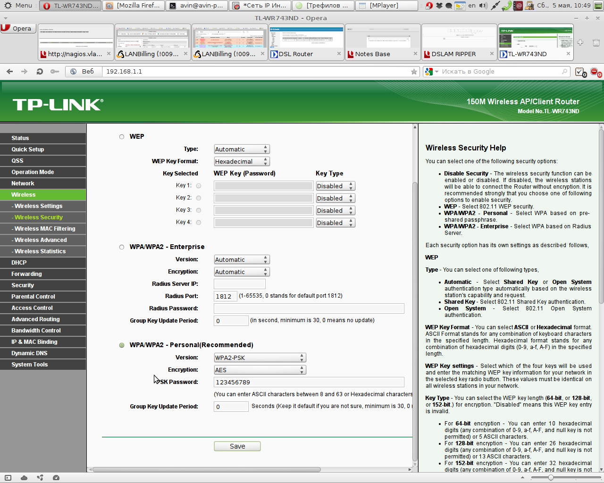604x483 pixels.
Task: Open network connection plug tray icon
Action: point(495,6)
